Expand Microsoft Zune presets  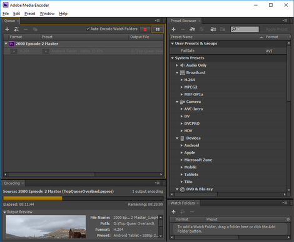pyautogui.click(x=181, y=160)
